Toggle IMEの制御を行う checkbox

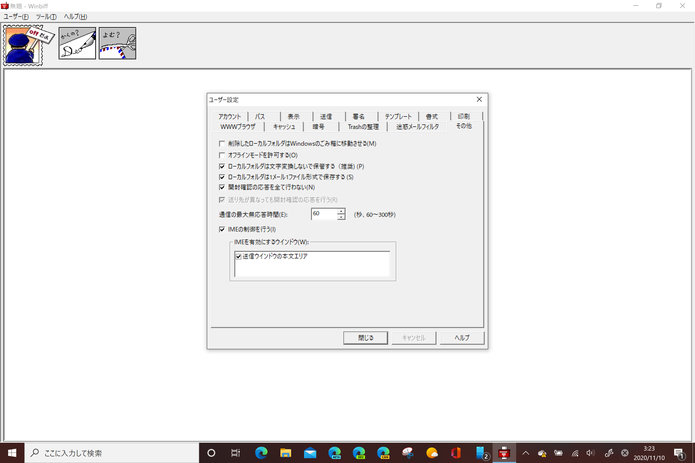coord(222,229)
